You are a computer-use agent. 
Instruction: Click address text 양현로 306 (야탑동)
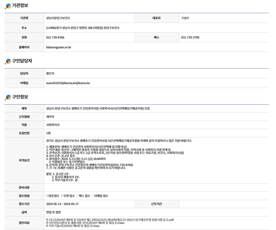click(x=91, y=28)
